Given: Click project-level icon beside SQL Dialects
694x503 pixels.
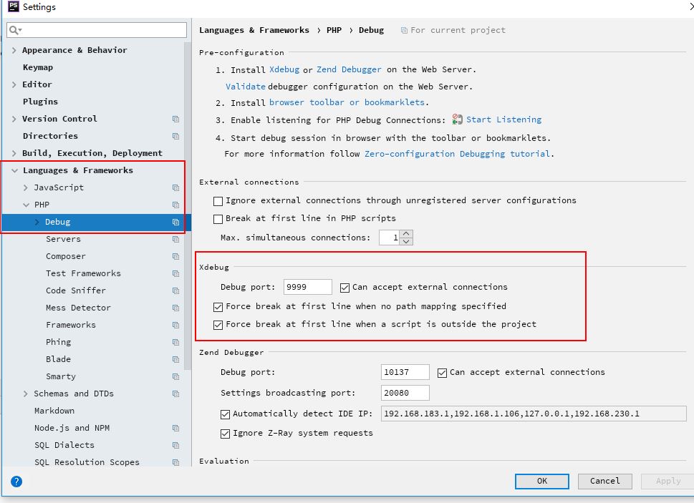Looking at the screenshot, I should point(175,445).
